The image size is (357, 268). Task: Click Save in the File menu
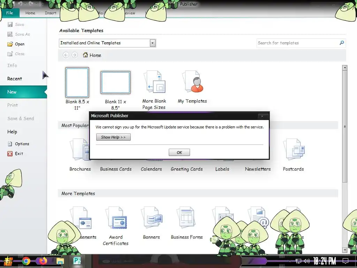[x=16, y=24]
